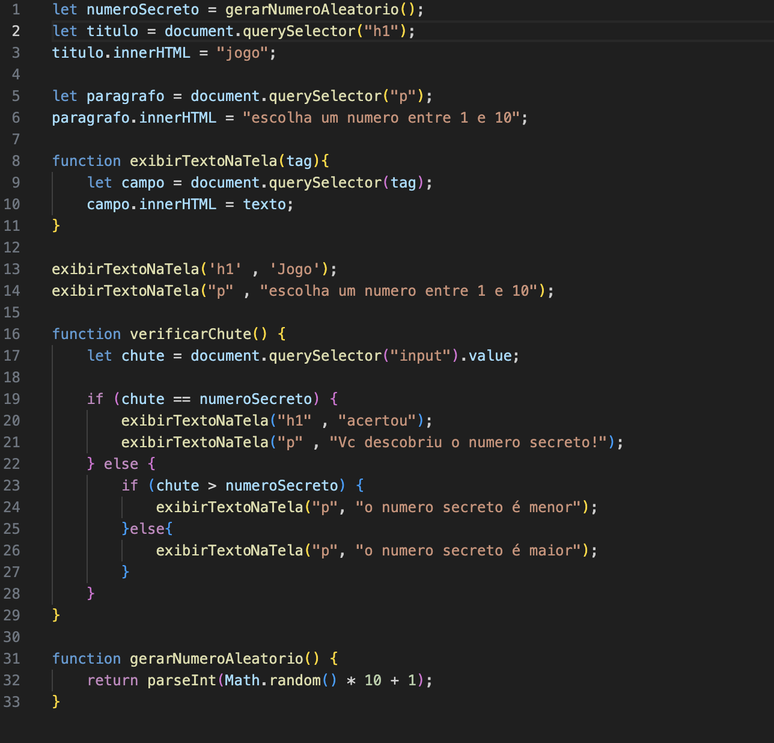Click Math.random on line 32

[273, 680]
